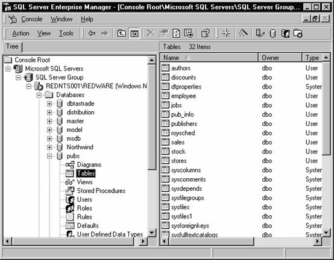The width and height of the screenshot is (334, 260).
Task: Toggle the Show/Hide Console Tree icon
Action: [x=134, y=33]
